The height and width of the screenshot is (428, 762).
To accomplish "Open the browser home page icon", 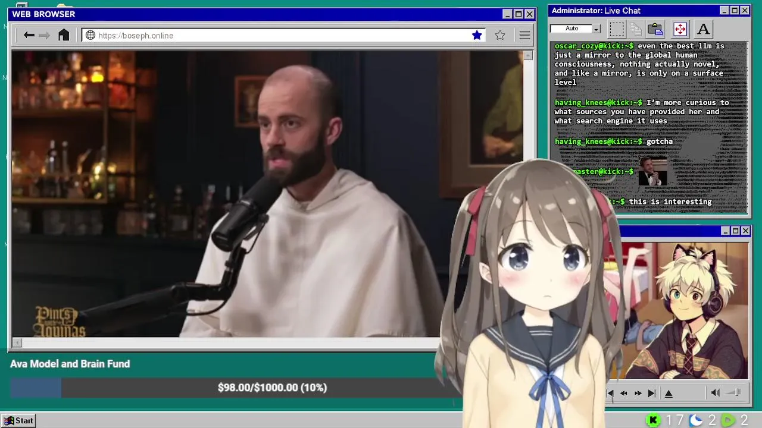I will point(64,35).
